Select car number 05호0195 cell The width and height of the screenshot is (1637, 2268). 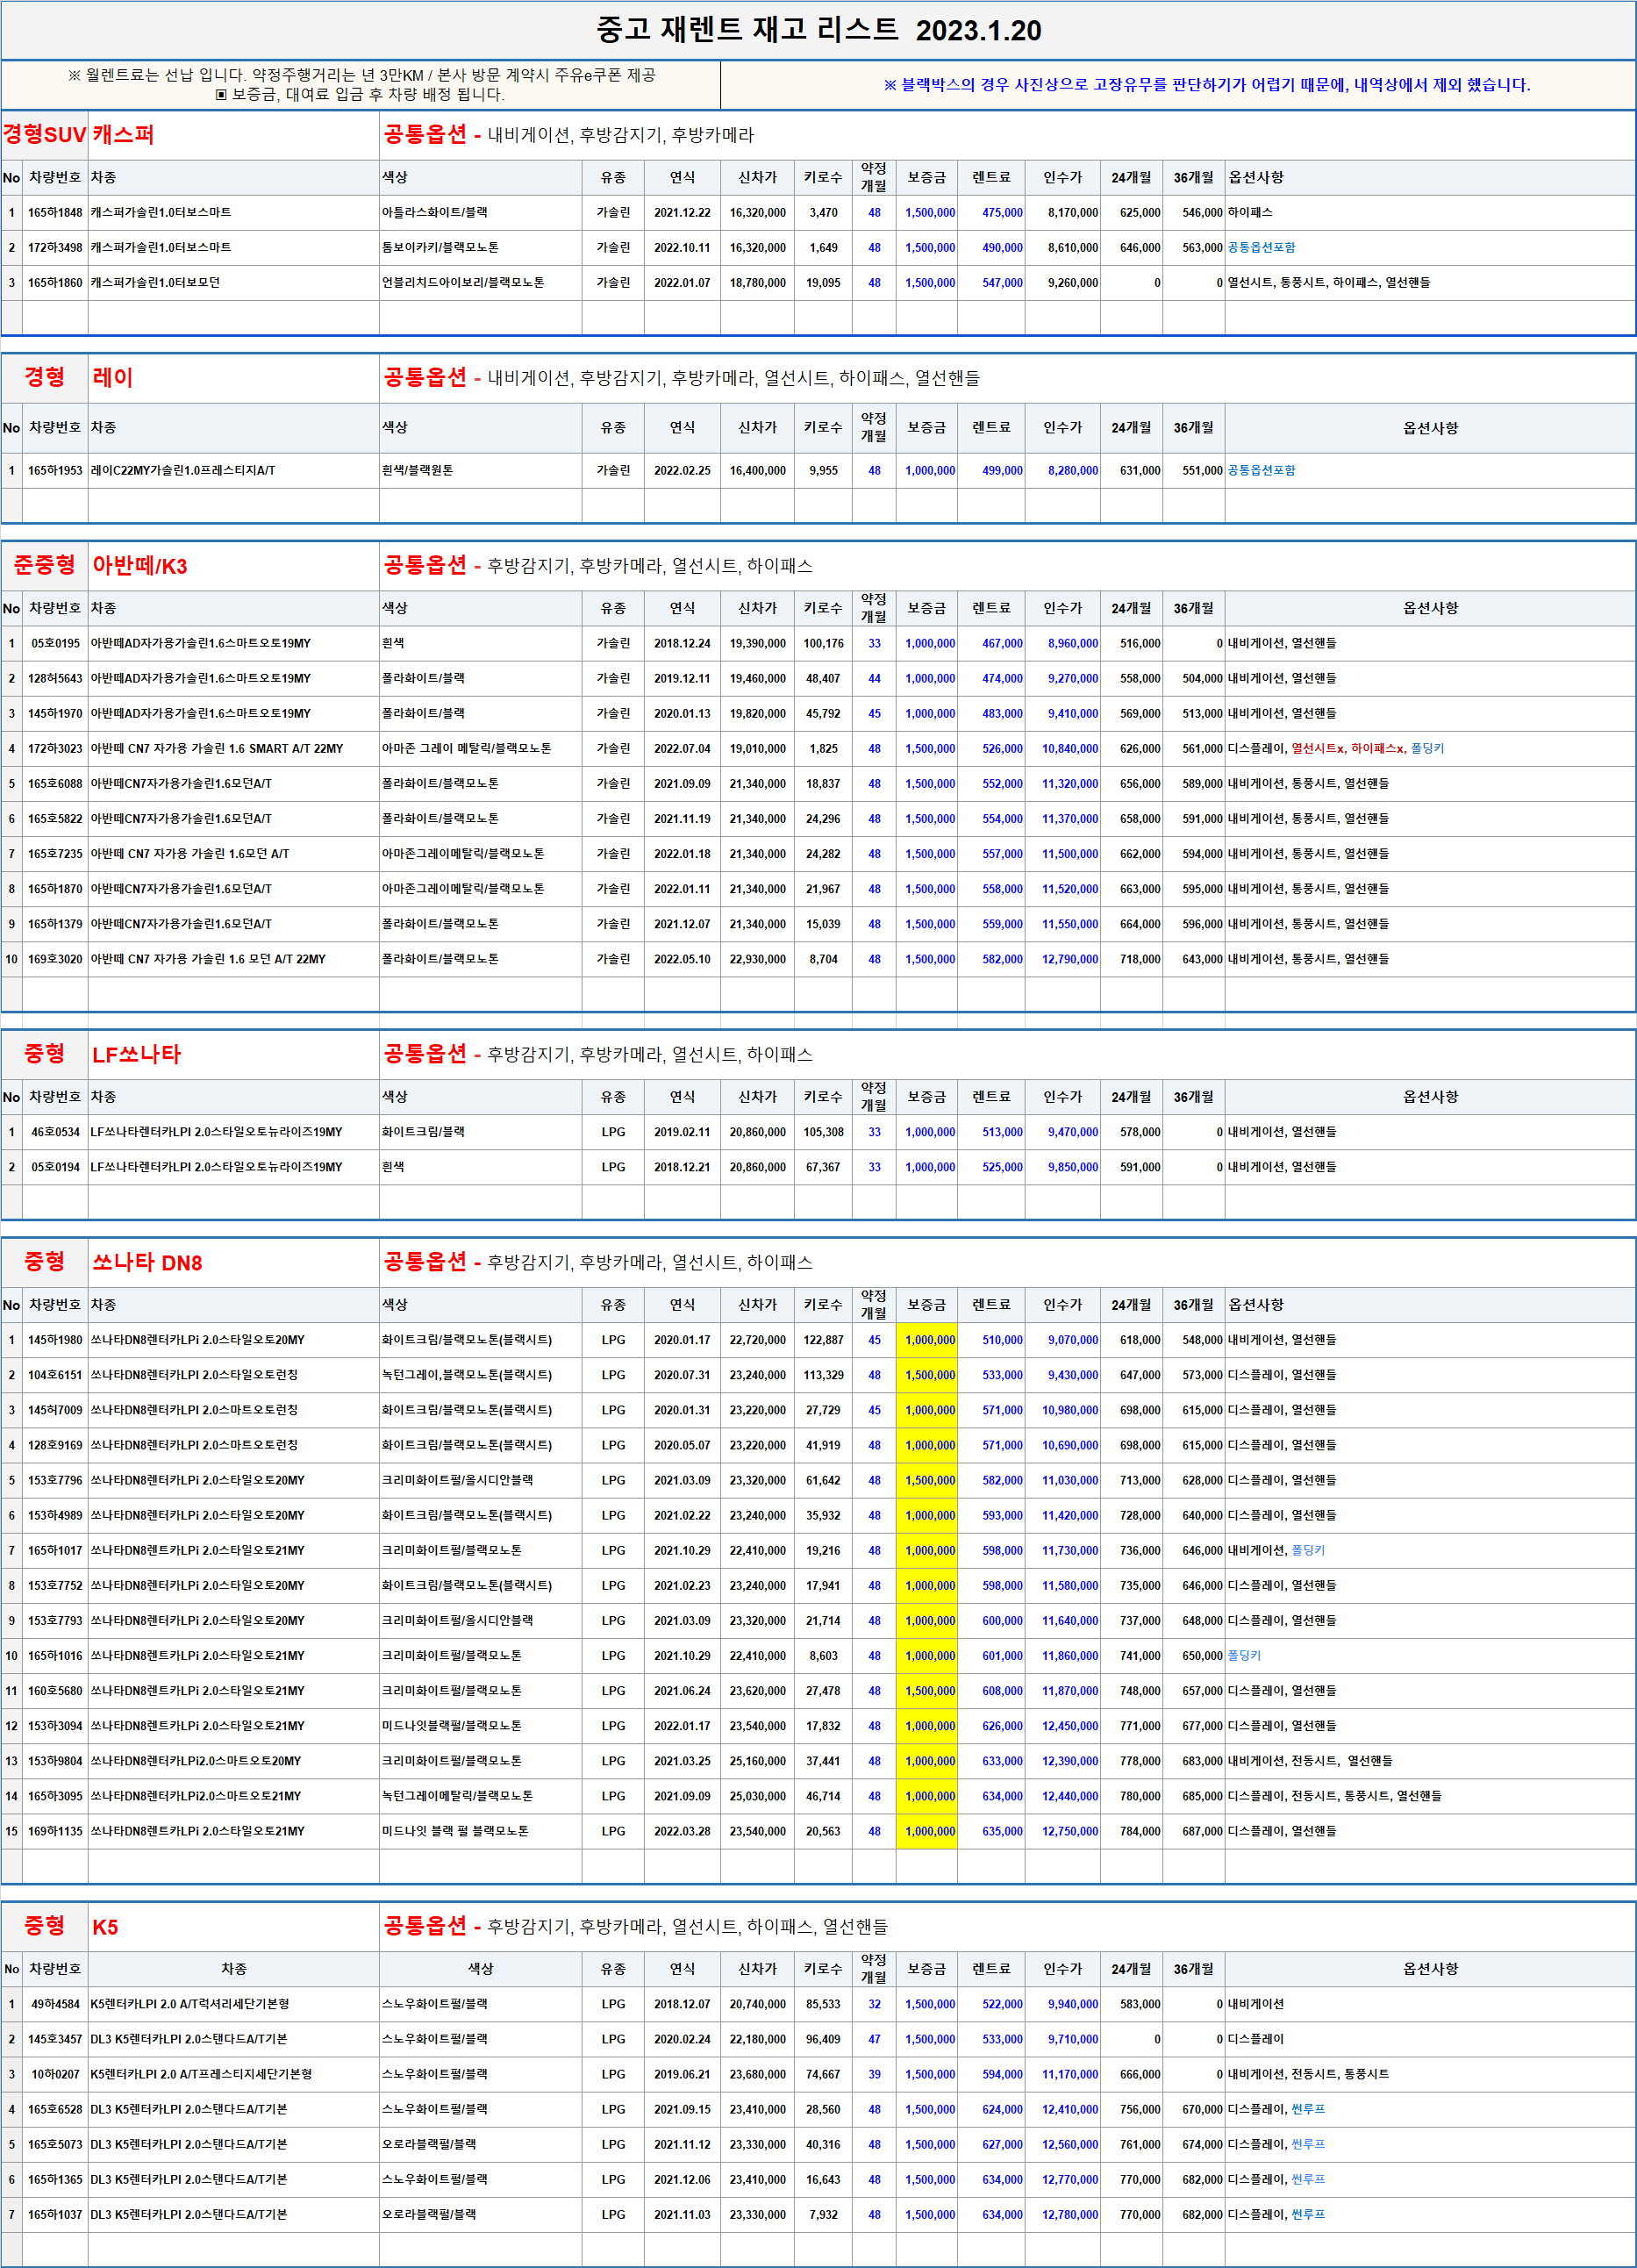(x=55, y=644)
